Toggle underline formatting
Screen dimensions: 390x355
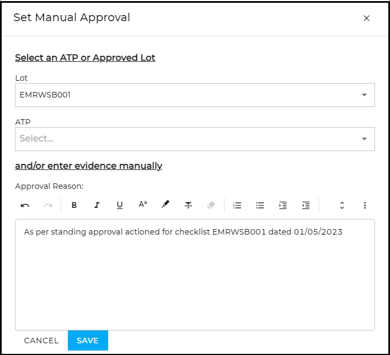(120, 205)
